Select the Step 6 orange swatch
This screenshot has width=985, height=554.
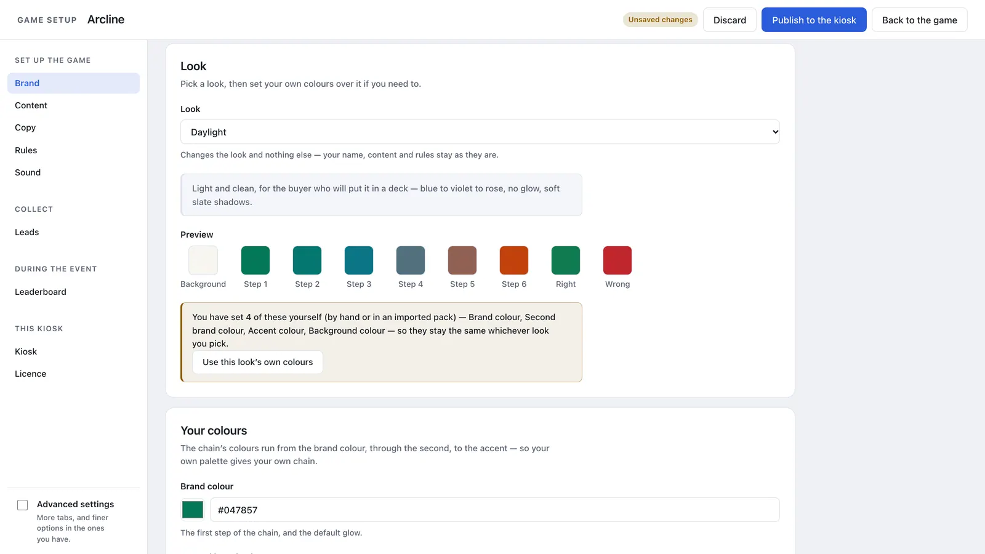[x=514, y=260]
